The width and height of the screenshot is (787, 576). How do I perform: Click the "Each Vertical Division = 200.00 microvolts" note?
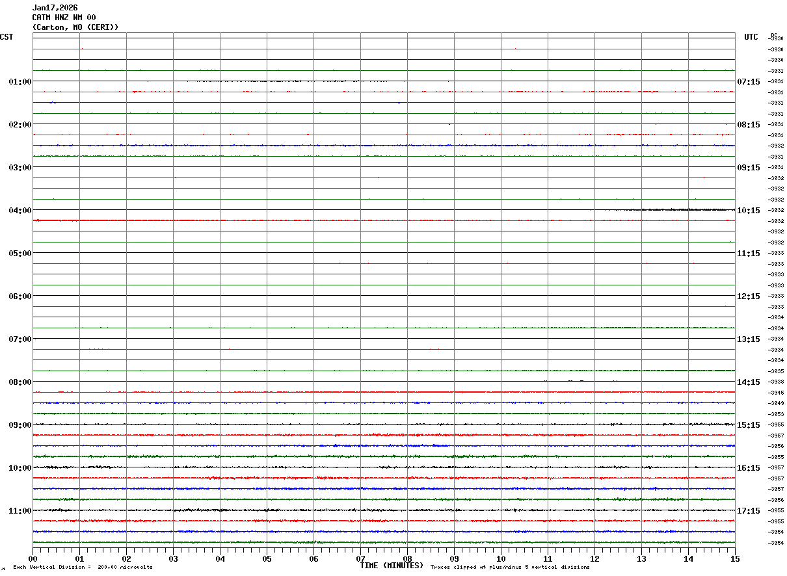[x=83, y=568]
